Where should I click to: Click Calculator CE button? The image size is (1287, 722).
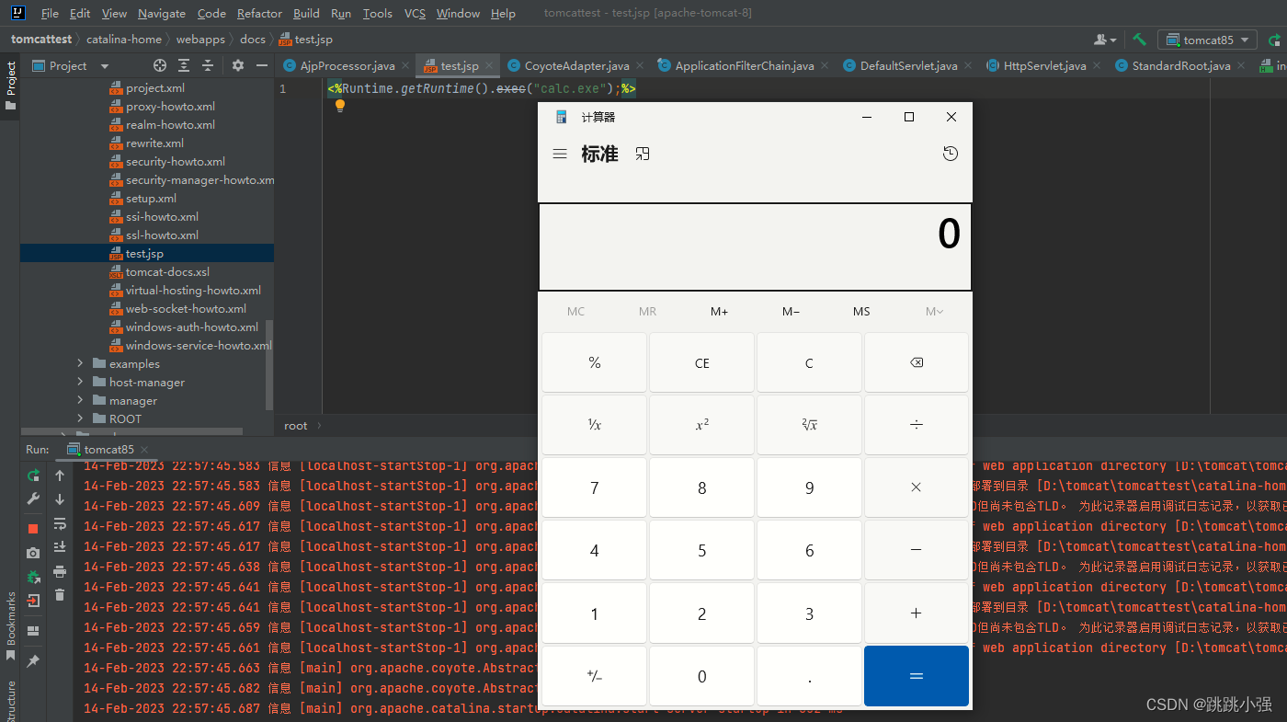coord(702,362)
